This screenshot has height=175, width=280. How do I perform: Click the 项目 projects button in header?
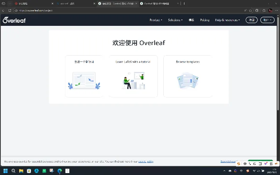pyautogui.click(x=251, y=20)
